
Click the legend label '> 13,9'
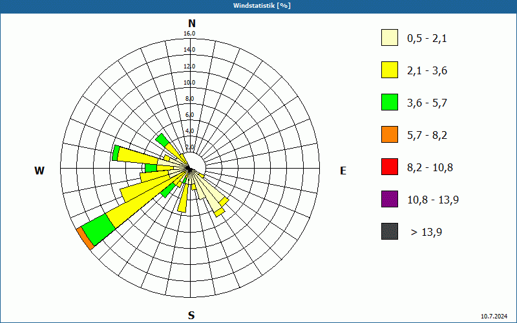pos(427,233)
